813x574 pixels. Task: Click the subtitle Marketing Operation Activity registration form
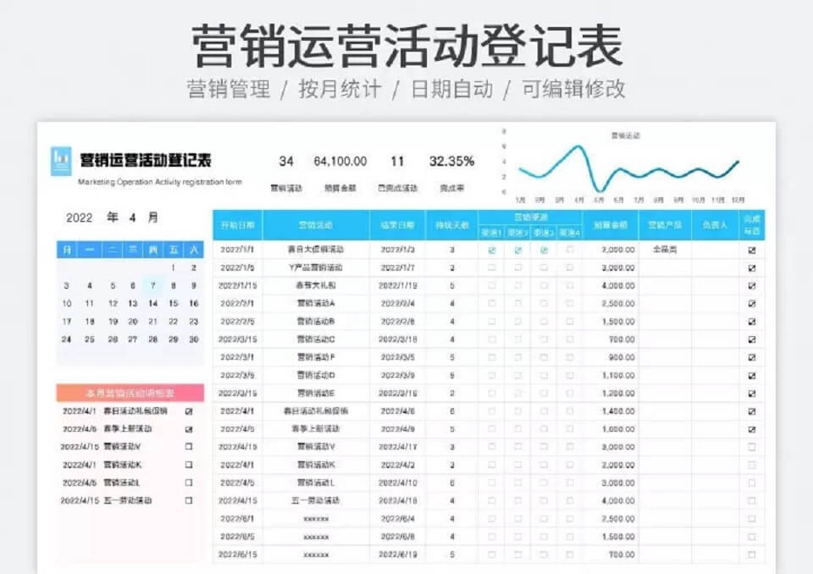click(160, 182)
